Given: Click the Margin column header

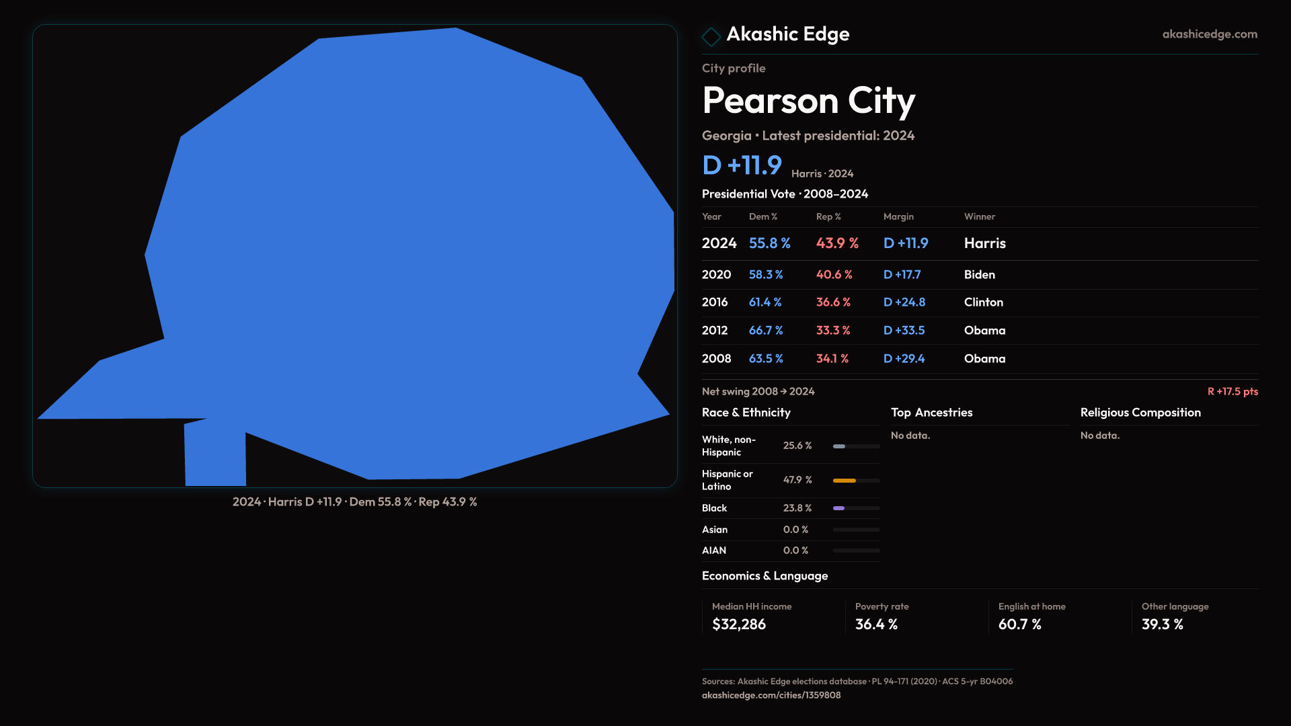Looking at the screenshot, I should point(898,216).
